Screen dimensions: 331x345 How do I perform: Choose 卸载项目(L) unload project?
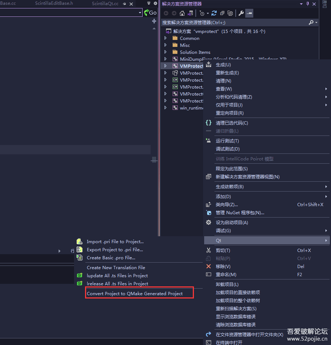pos(227,284)
